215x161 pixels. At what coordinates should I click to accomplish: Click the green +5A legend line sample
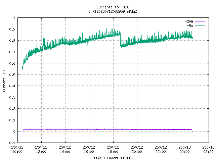click(200, 25)
